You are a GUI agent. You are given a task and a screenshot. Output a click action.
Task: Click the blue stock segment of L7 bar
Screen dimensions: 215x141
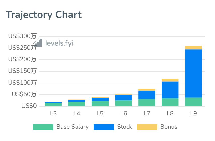147,95
